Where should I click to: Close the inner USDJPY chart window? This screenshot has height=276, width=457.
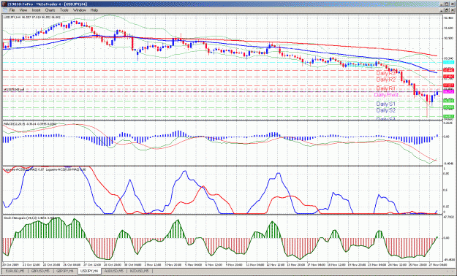pos(453,10)
